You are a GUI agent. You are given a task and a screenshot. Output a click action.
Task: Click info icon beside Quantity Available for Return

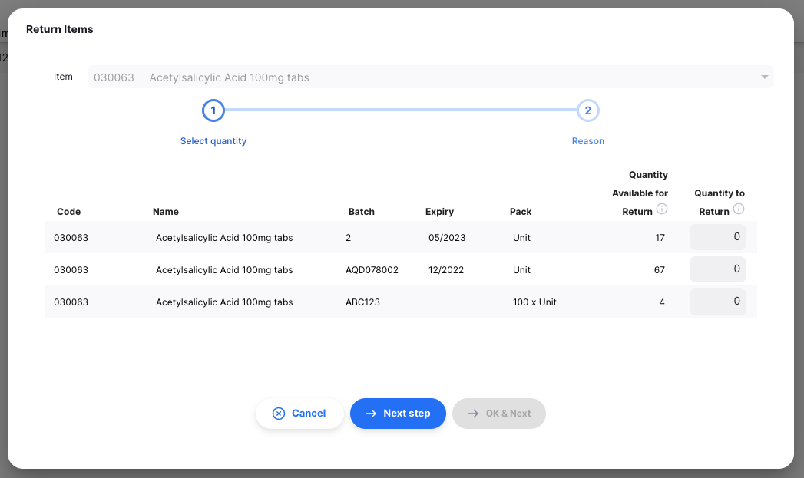click(662, 209)
